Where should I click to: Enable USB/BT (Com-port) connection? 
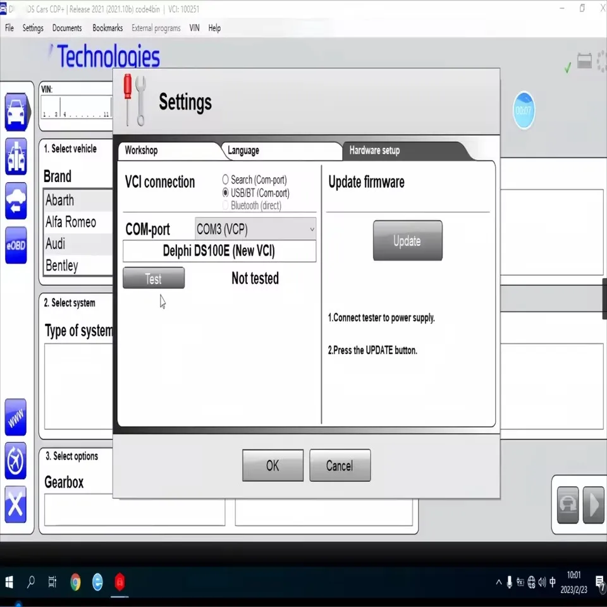click(x=226, y=193)
